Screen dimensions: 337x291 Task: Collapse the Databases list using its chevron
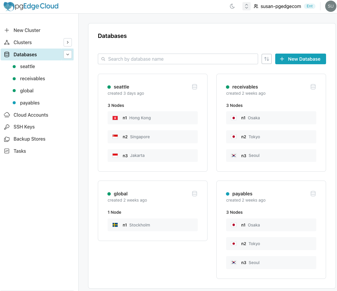[67, 54]
